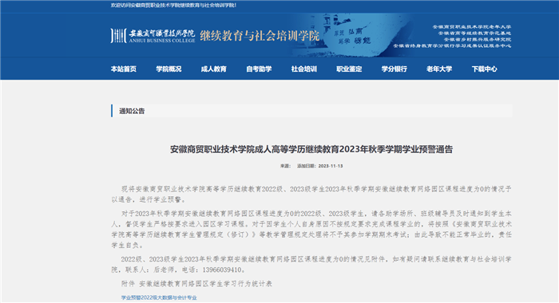The width and height of the screenshot is (559, 303).
Task: Go to the 成人教育 section
Action: [213, 69]
